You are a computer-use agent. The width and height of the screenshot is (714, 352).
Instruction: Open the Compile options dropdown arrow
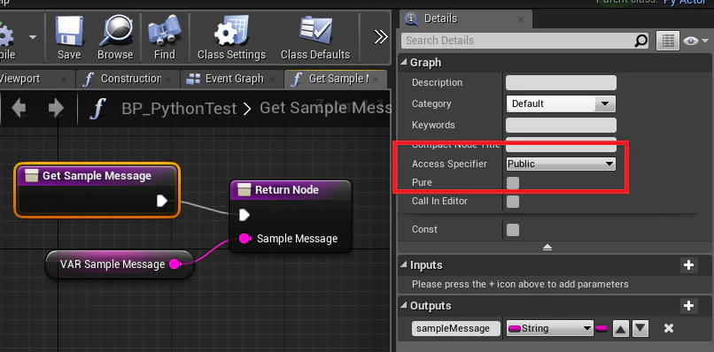point(32,37)
